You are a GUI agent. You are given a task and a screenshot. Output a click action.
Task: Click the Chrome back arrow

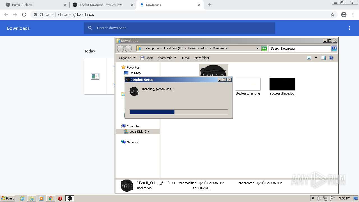coord(6,15)
